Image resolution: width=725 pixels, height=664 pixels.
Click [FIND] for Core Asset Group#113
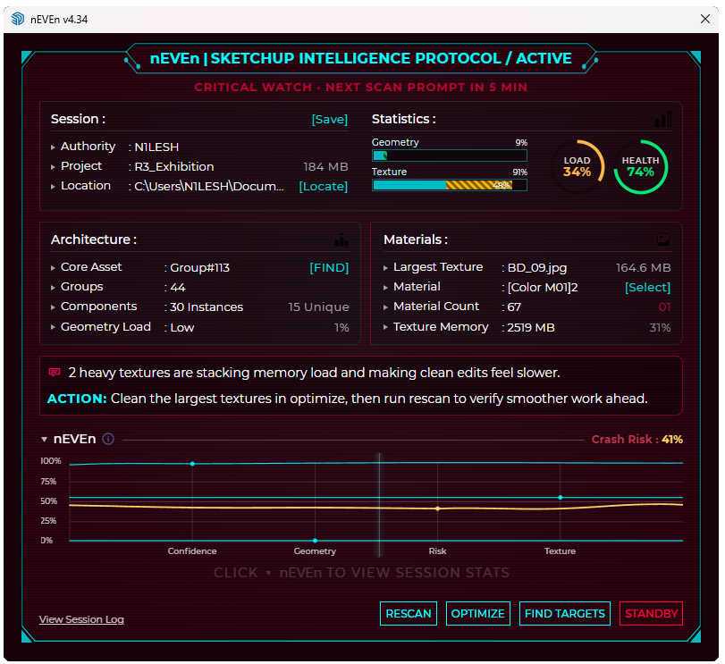[329, 268]
